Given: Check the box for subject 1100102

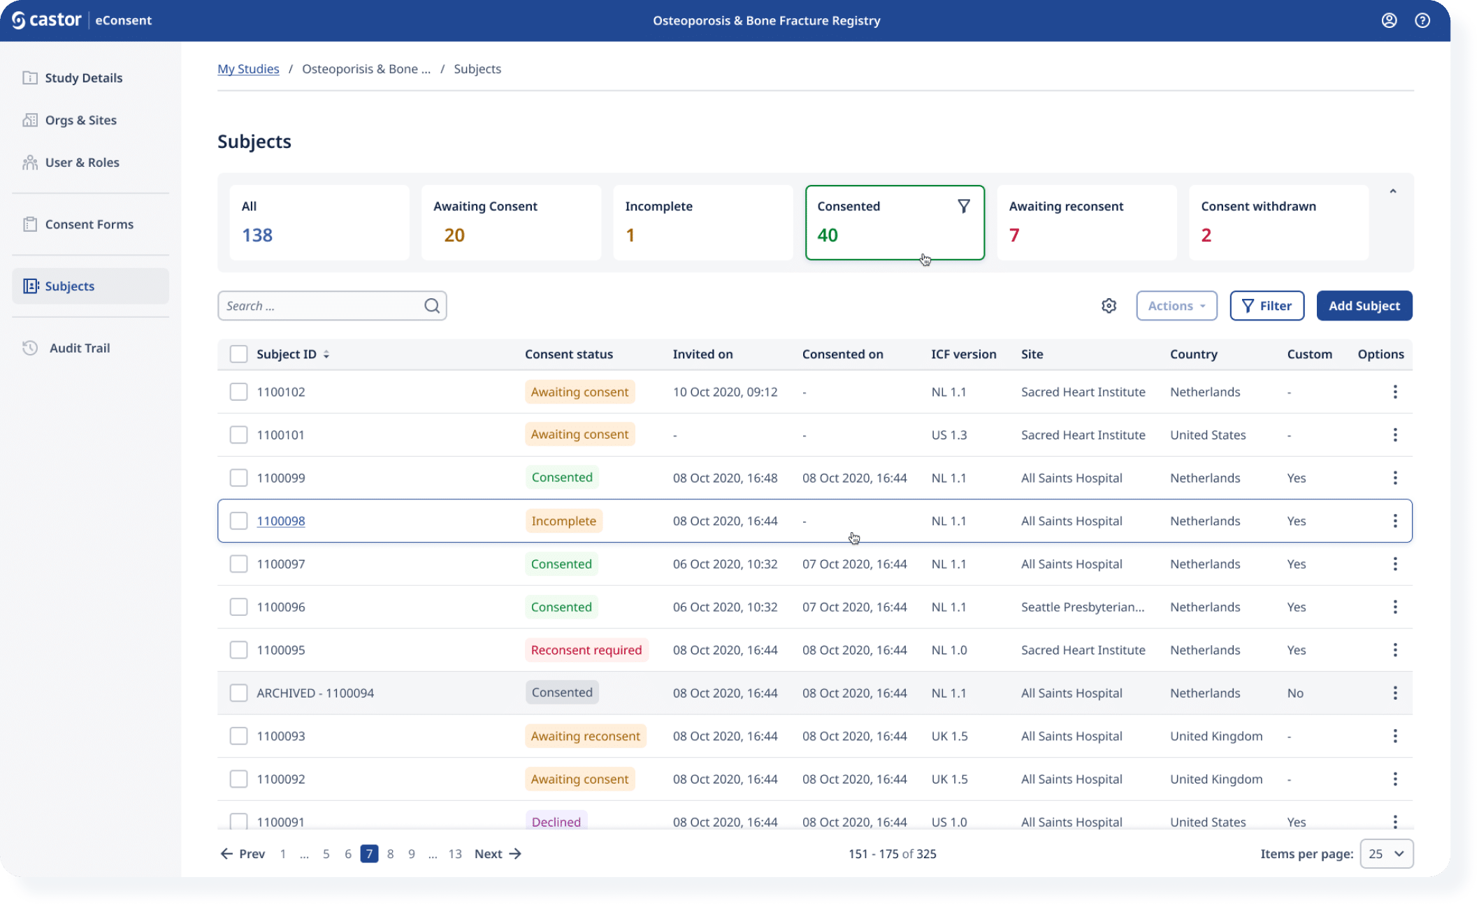Looking at the screenshot, I should click(238, 392).
